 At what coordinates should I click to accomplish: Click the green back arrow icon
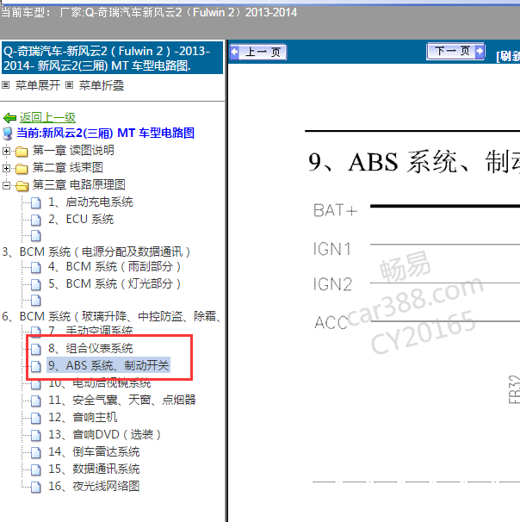9,118
